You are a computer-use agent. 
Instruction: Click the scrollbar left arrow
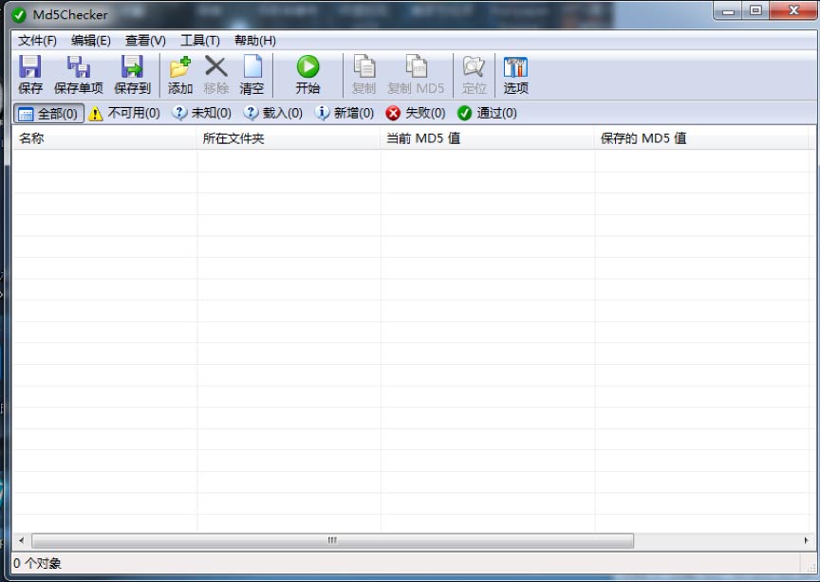pyautogui.click(x=22, y=540)
